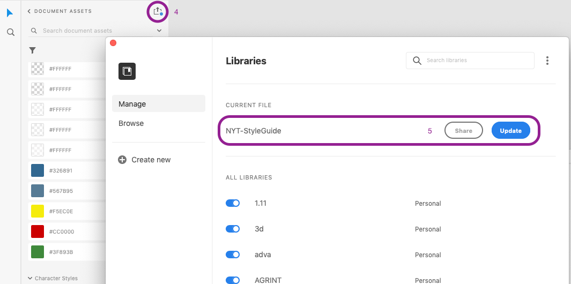571x284 pixels.
Task: Click the adva library name
Action: coord(263,255)
